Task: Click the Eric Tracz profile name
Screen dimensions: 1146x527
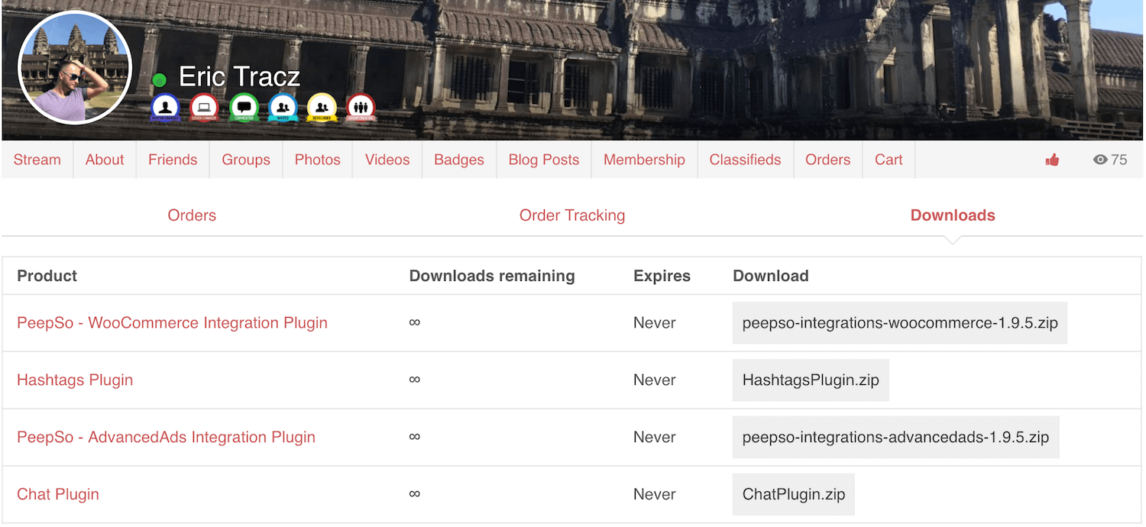Action: click(x=239, y=77)
